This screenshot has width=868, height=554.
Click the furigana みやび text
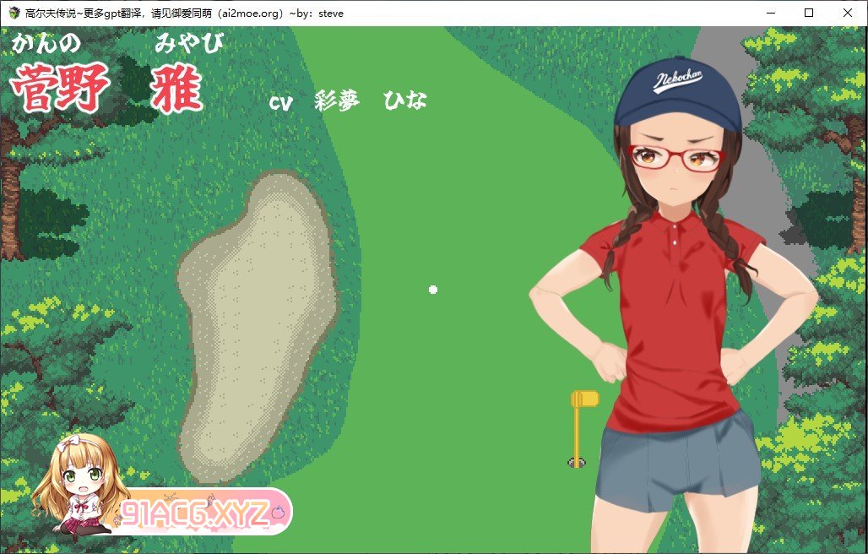point(189,42)
